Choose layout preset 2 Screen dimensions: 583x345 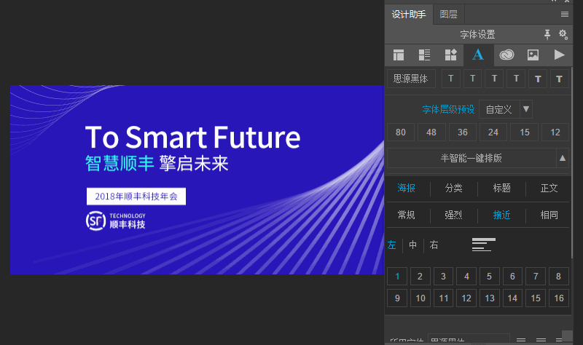(420, 277)
